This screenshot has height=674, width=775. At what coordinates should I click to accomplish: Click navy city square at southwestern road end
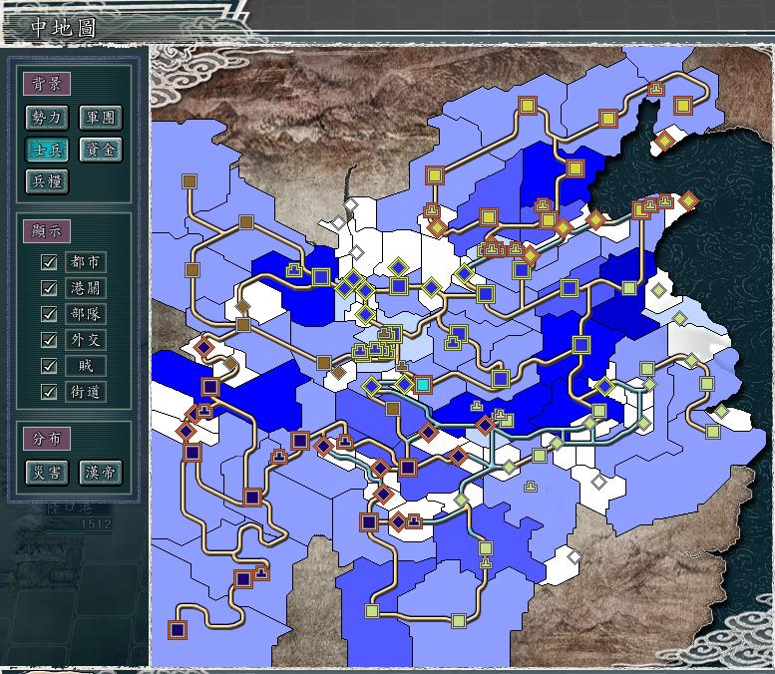point(178,629)
